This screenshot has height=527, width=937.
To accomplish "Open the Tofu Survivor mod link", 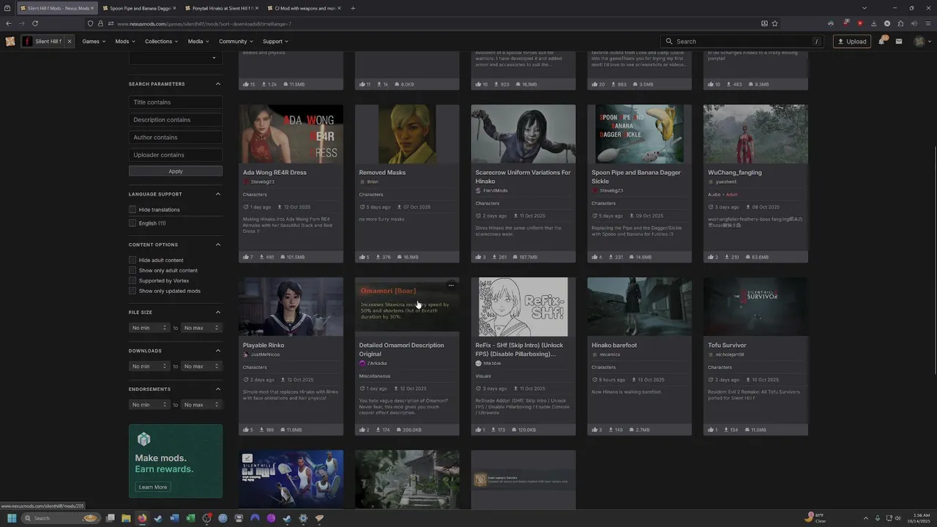I will point(727,345).
